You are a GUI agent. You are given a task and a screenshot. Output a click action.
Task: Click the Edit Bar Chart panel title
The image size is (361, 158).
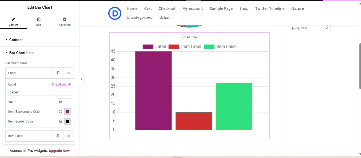(x=40, y=7)
